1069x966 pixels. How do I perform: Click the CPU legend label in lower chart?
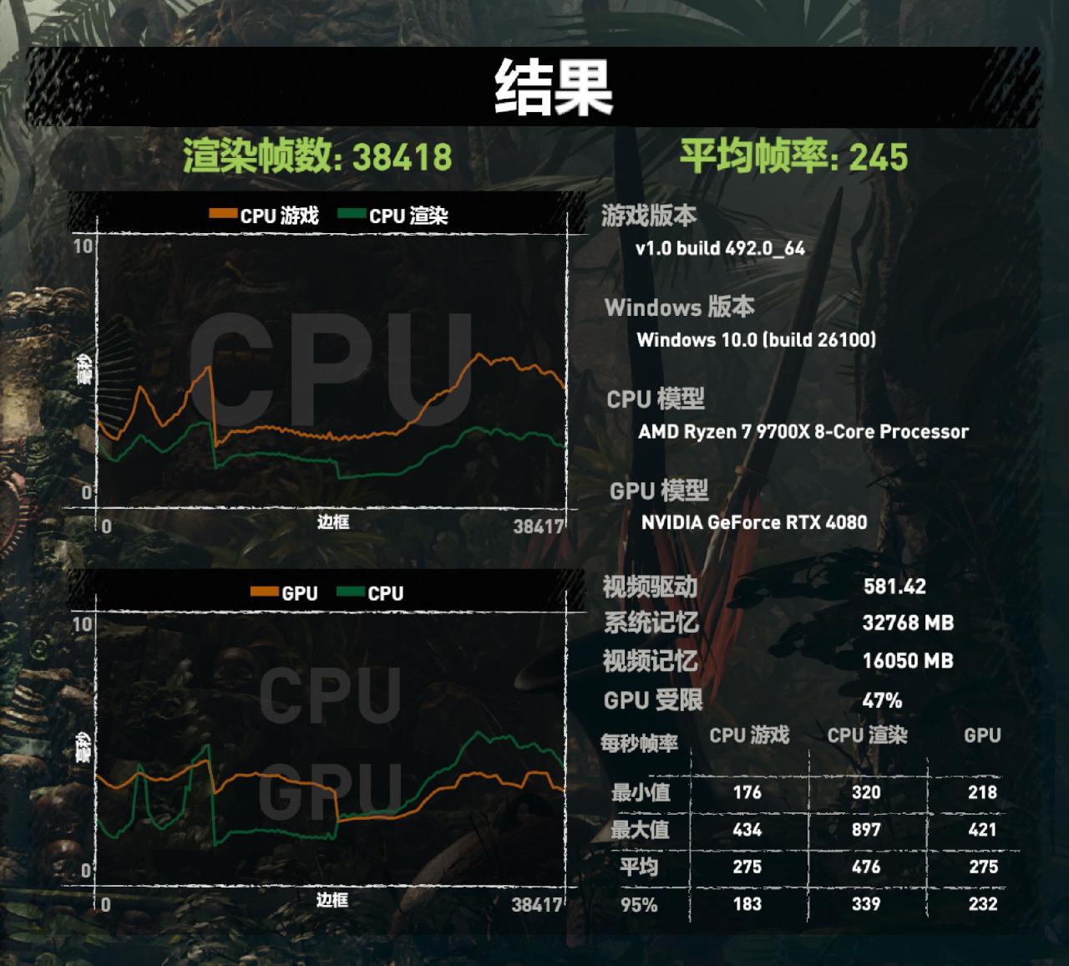click(x=386, y=593)
